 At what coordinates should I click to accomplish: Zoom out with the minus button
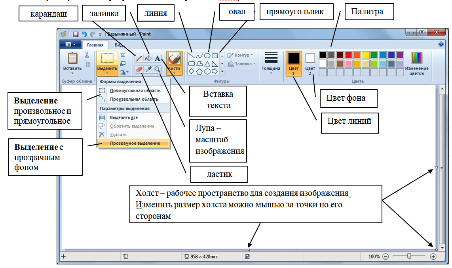click(x=386, y=257)
